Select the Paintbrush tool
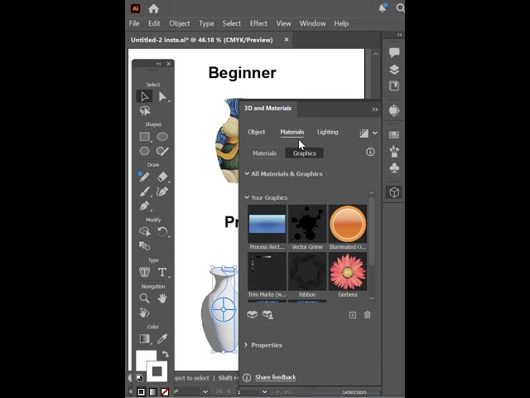This screenshot has height=398, width=530. pyautogui.click(x=145, y=192)
